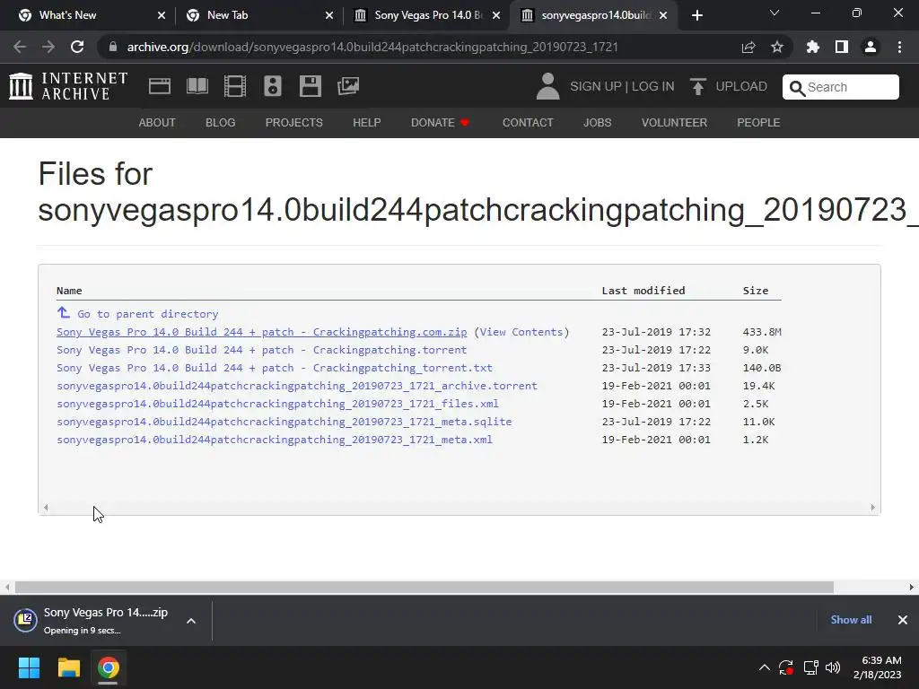
Task: Open the taskbar volume icon
Action: [x=833, y=667]
